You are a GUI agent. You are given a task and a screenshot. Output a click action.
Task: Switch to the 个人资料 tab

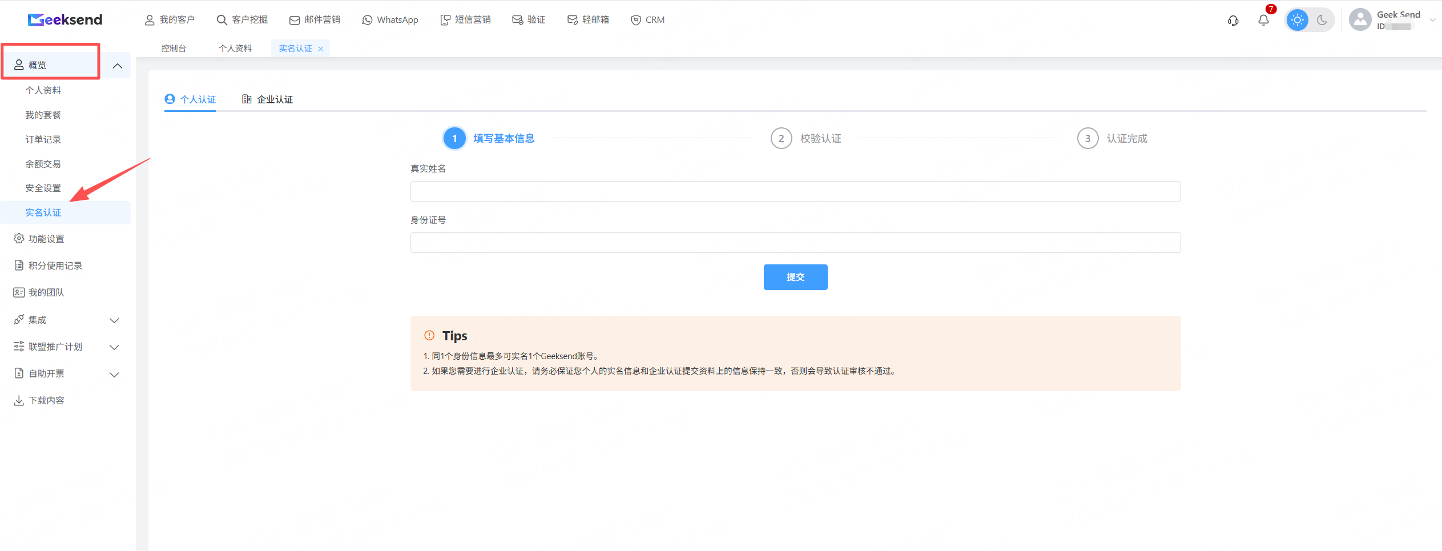pos(235,49)
